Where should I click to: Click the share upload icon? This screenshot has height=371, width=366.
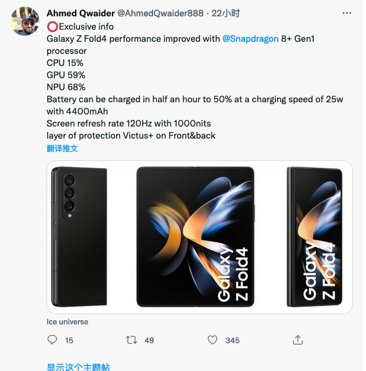tap(297, 340)
